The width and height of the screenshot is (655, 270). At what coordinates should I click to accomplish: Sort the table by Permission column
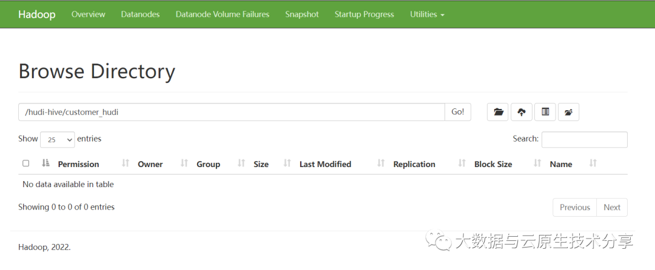pyautogui.click(x=78, y=164)
